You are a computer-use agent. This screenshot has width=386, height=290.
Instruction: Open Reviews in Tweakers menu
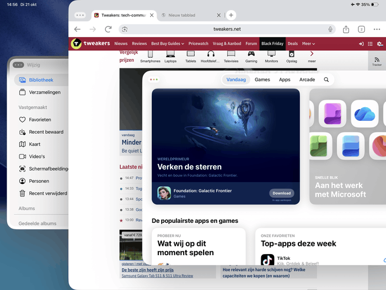tap(139, 44)
